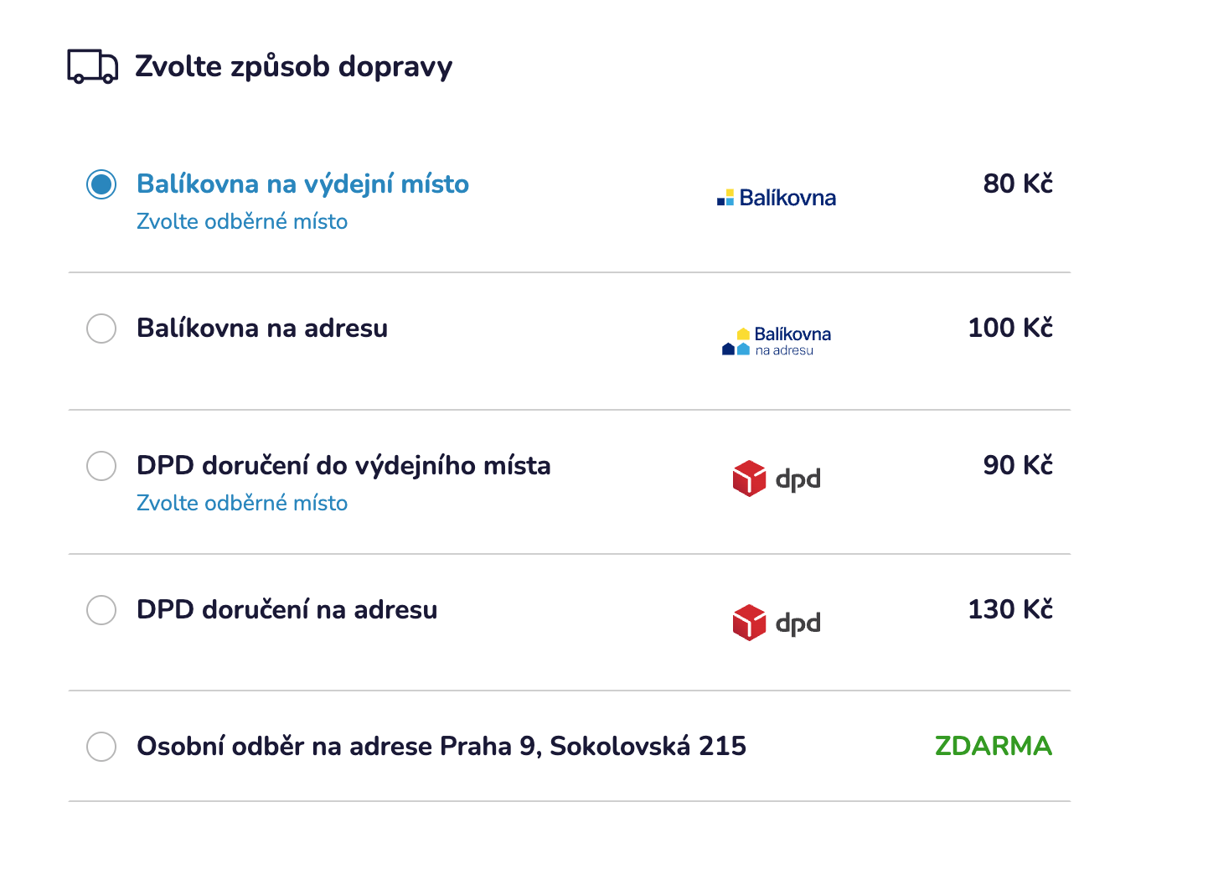
Task: Click the DPD logo for pickup point delivery
Action: pyautogui.click(x=777, y=479)
